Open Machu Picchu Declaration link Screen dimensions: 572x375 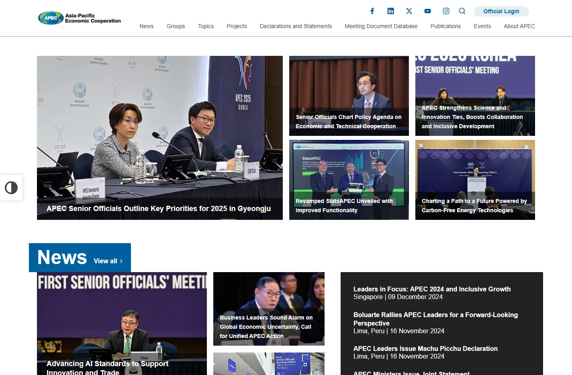click(425, 348)
